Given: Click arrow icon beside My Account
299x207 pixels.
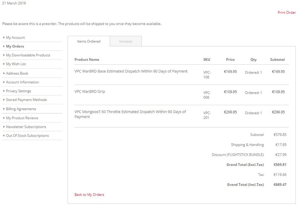Looking at the screenshot, I should (4, 38).
